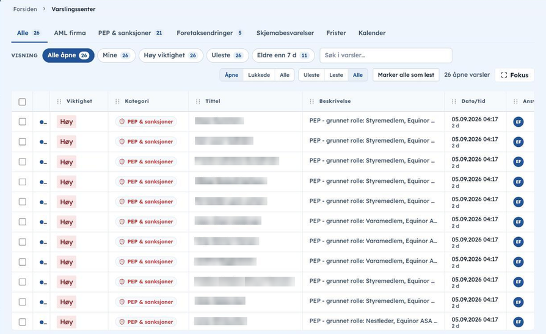
Task: Click the VISNING label
Action: coord(24,55)
